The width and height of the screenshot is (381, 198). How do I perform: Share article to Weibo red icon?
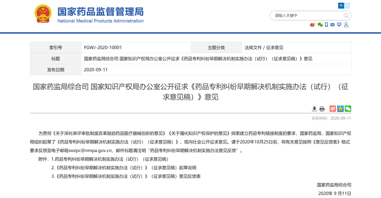[x=333, y=109]
